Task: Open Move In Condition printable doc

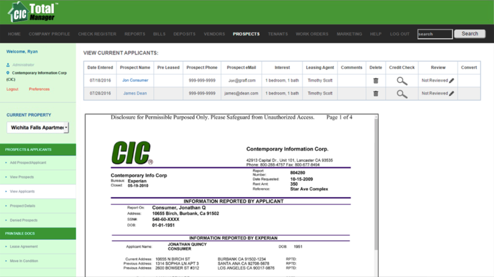Action: [x=24, y=261]
